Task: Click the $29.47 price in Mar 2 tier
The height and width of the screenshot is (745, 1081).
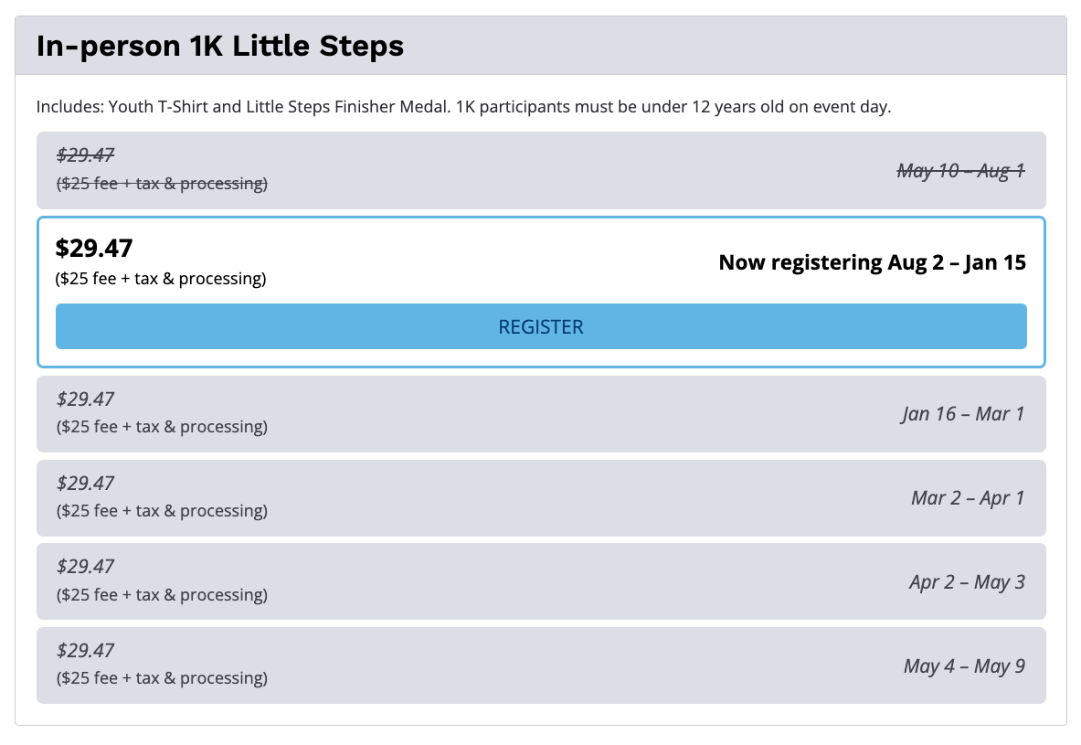Action: point(85,483)
